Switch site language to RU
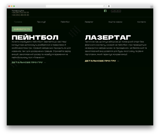The width and height of the screenshot is (160, 135). (x=116, y=11)
